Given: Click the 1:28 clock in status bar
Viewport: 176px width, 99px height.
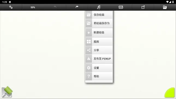Looking at the screenshot, I should (5, 2).
